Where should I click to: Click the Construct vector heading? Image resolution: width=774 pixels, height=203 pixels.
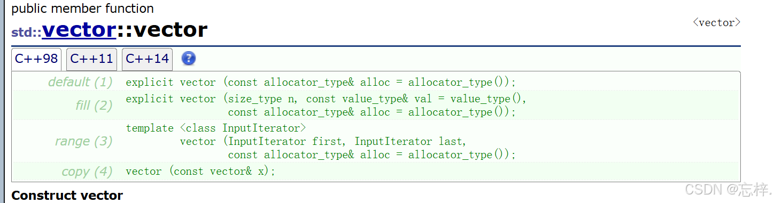point(67,196)
